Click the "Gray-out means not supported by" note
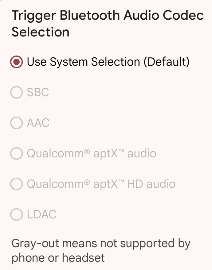Viewport: 212px width, 270px height. tap(101, 243)
